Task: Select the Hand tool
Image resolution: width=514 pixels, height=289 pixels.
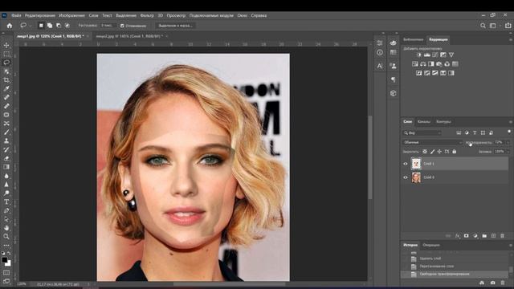Action: point(6,228)
